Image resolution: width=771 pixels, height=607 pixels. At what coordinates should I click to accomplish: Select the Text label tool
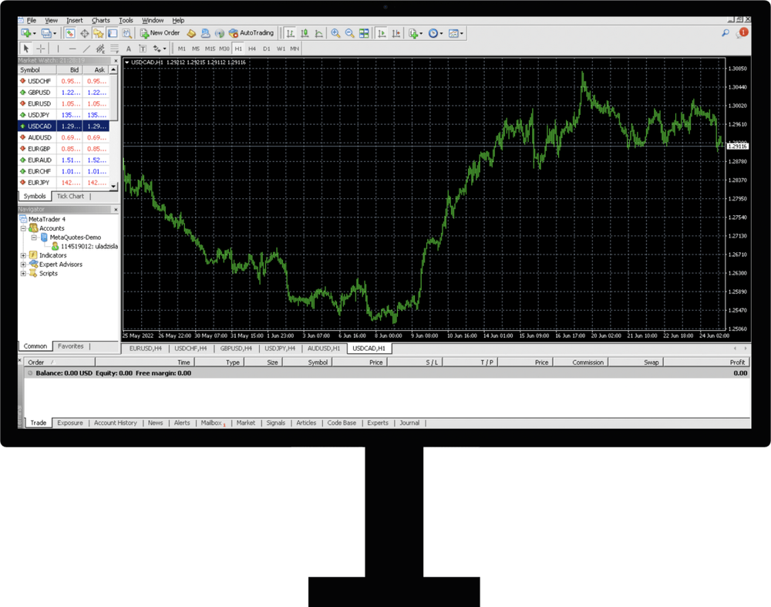pyautogui.click(x=141, y=48)
